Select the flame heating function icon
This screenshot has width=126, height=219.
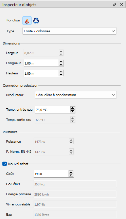coord(27,20)
